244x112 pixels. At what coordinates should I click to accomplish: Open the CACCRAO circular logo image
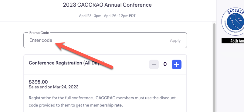pos(233,21)
